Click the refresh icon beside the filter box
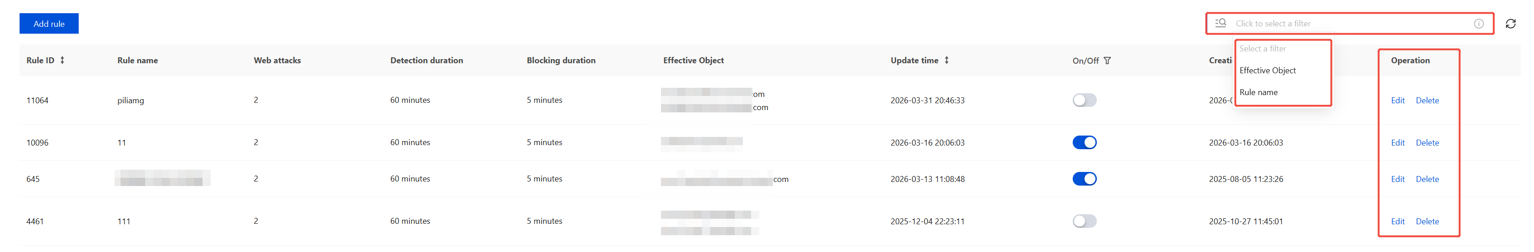The height and width of the screenshot is (252, 1534). click(x=1510, y=24)
